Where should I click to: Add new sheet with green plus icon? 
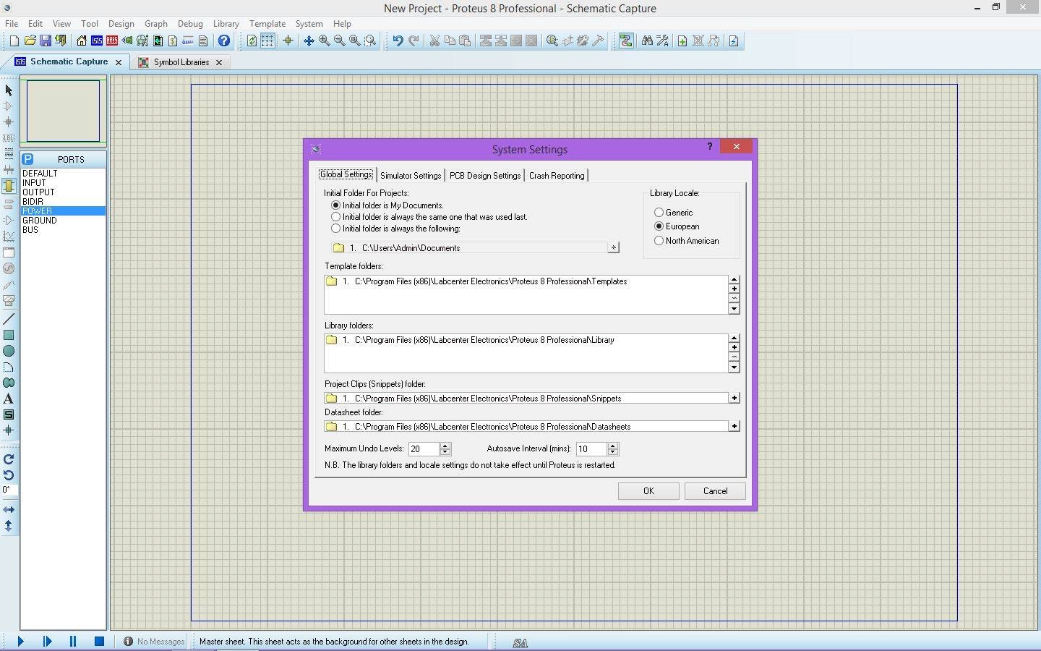(682, 41)
